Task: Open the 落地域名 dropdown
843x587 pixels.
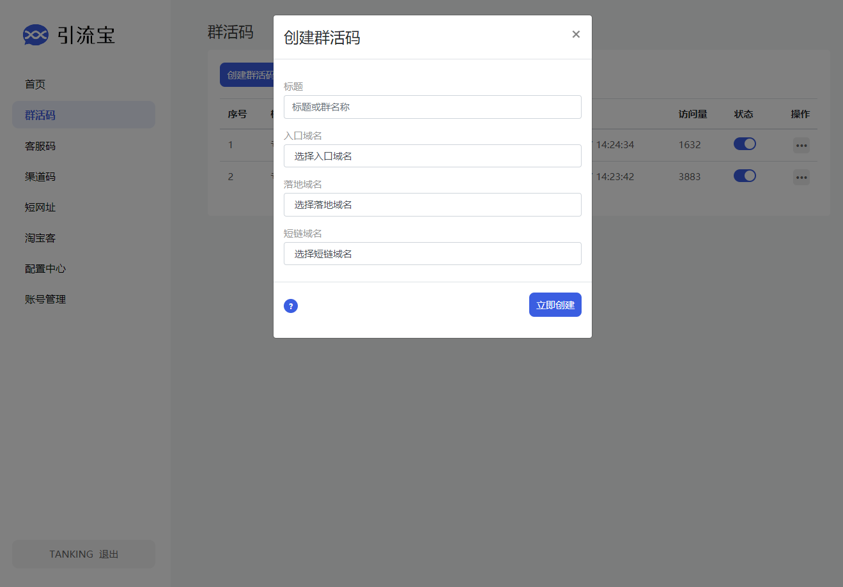Action: pyautogui.click(x=432, y=204)
